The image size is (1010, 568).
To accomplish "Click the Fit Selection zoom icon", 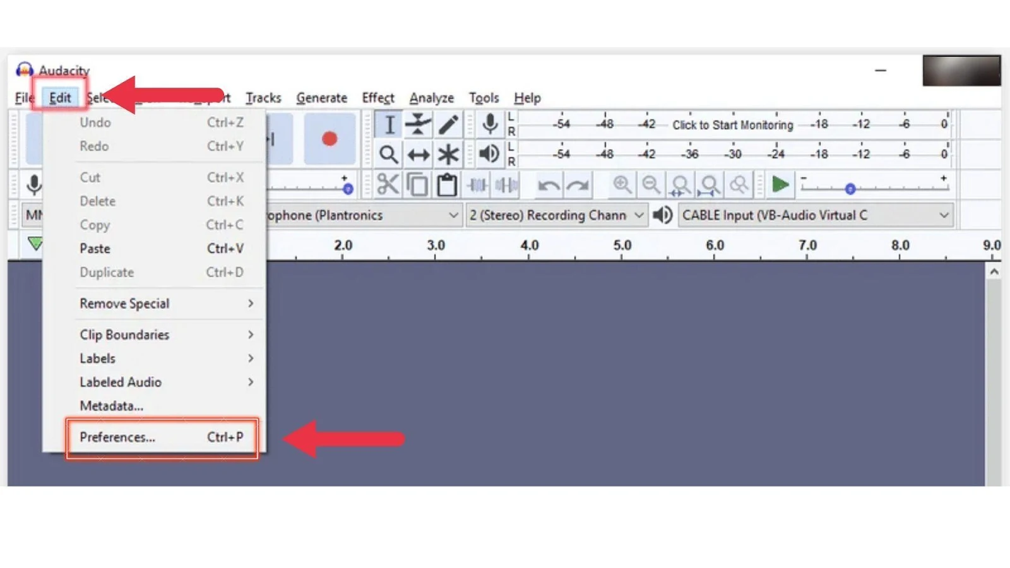I will (x=680, y=185).
